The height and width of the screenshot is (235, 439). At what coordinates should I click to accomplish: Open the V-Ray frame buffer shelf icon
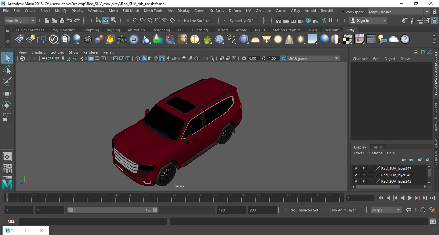[x=359, y=39]
